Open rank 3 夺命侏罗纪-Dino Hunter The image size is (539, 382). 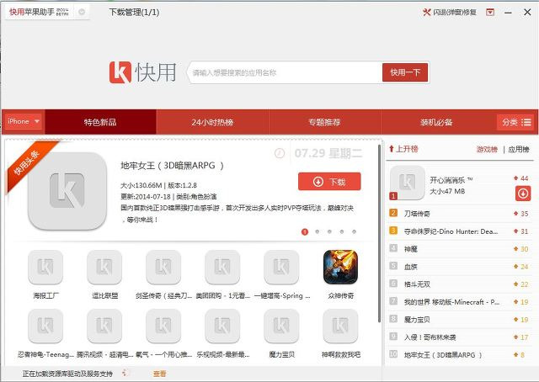coord(460,231)
